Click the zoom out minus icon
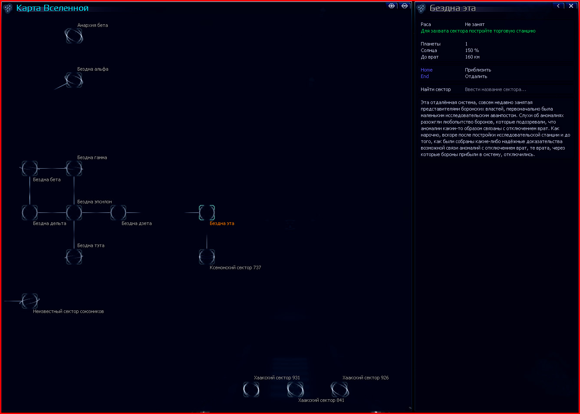 click(405, 6)
